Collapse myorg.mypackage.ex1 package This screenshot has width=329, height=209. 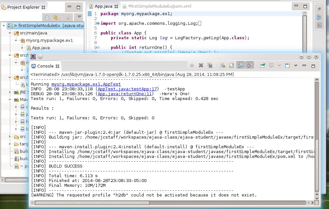point(16,40)
